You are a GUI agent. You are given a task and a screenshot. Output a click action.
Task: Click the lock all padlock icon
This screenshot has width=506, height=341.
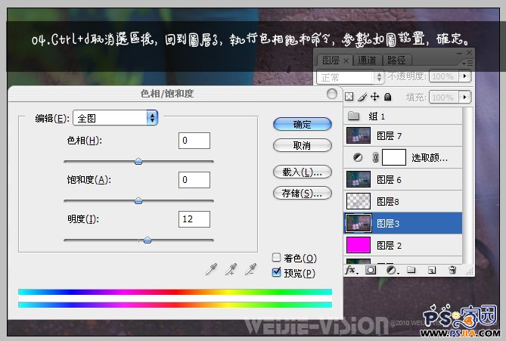(387, 97)
